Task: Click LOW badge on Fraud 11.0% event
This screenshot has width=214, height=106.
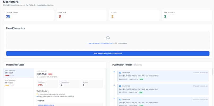Action: [x=141, y=93]
